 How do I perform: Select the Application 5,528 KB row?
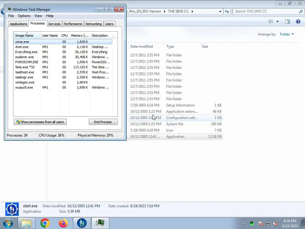[175, 137]
